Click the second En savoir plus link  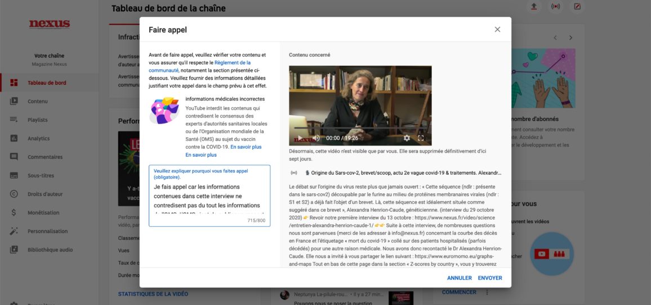point(201,155)
